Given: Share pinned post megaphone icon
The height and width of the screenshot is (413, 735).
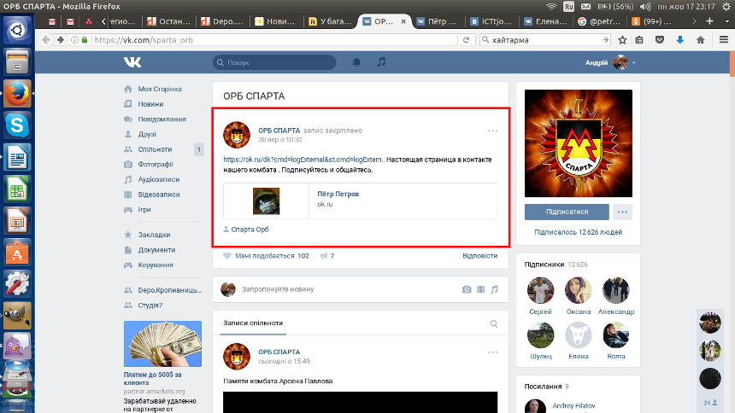Looking at the screenshot, I should (323, 256).
